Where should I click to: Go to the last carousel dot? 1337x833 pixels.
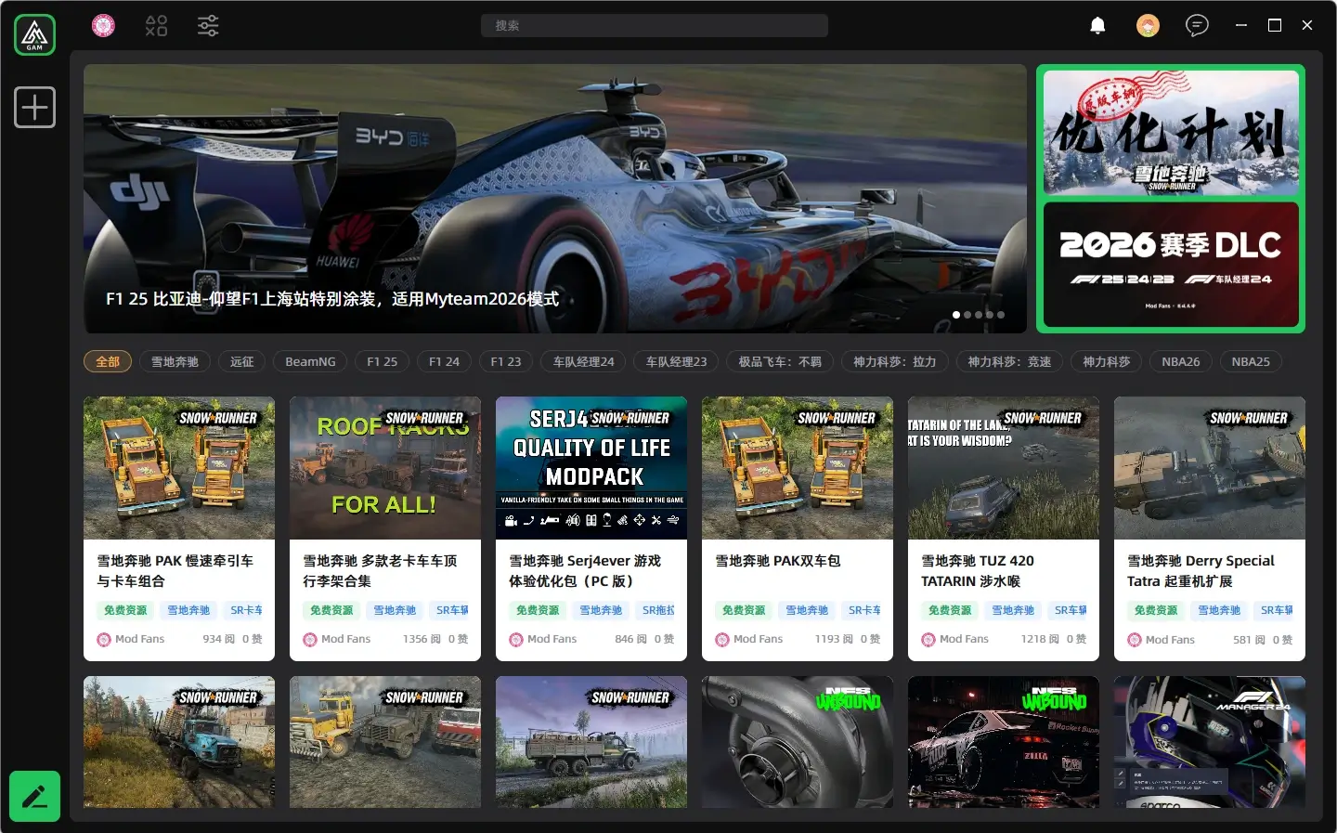coord(1001,315)
